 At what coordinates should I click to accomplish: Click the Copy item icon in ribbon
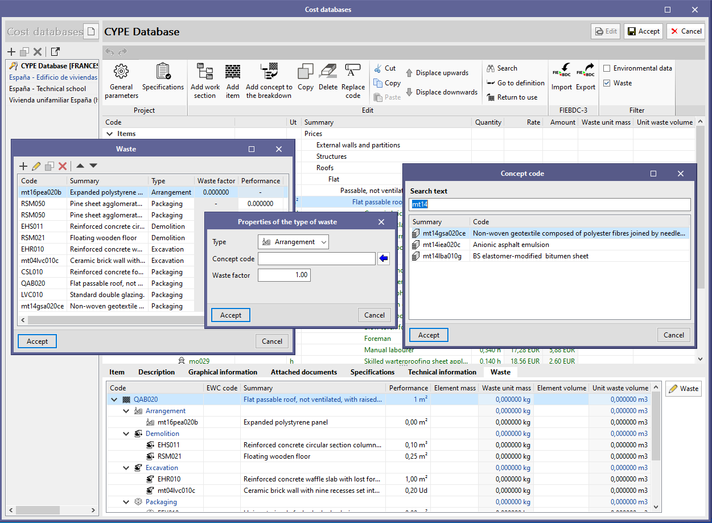coord(306,77)
